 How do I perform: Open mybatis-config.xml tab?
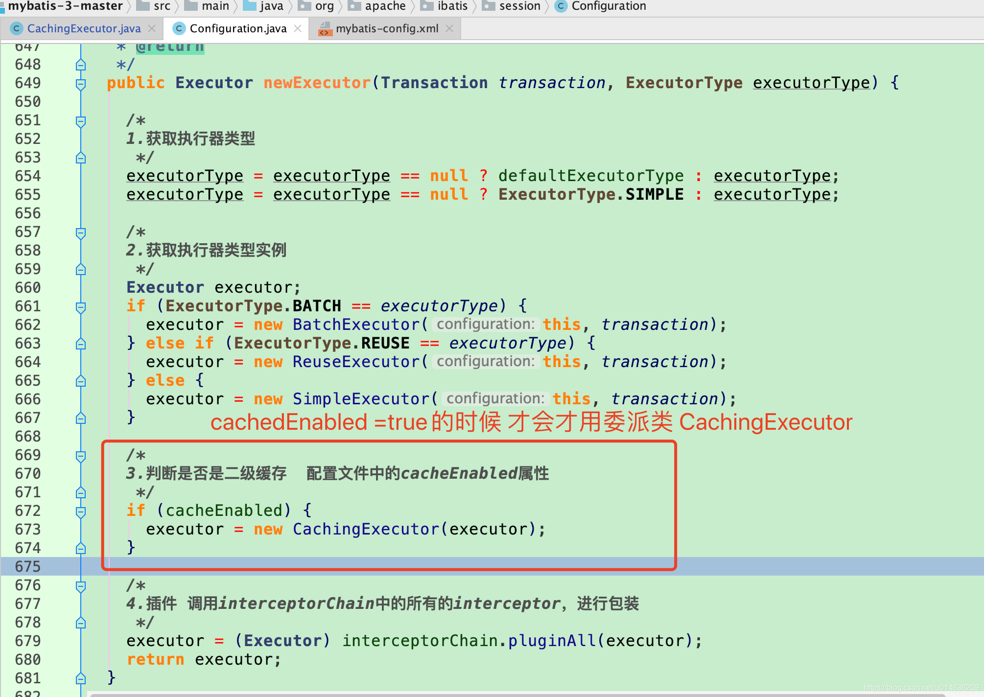pos(387,29)
